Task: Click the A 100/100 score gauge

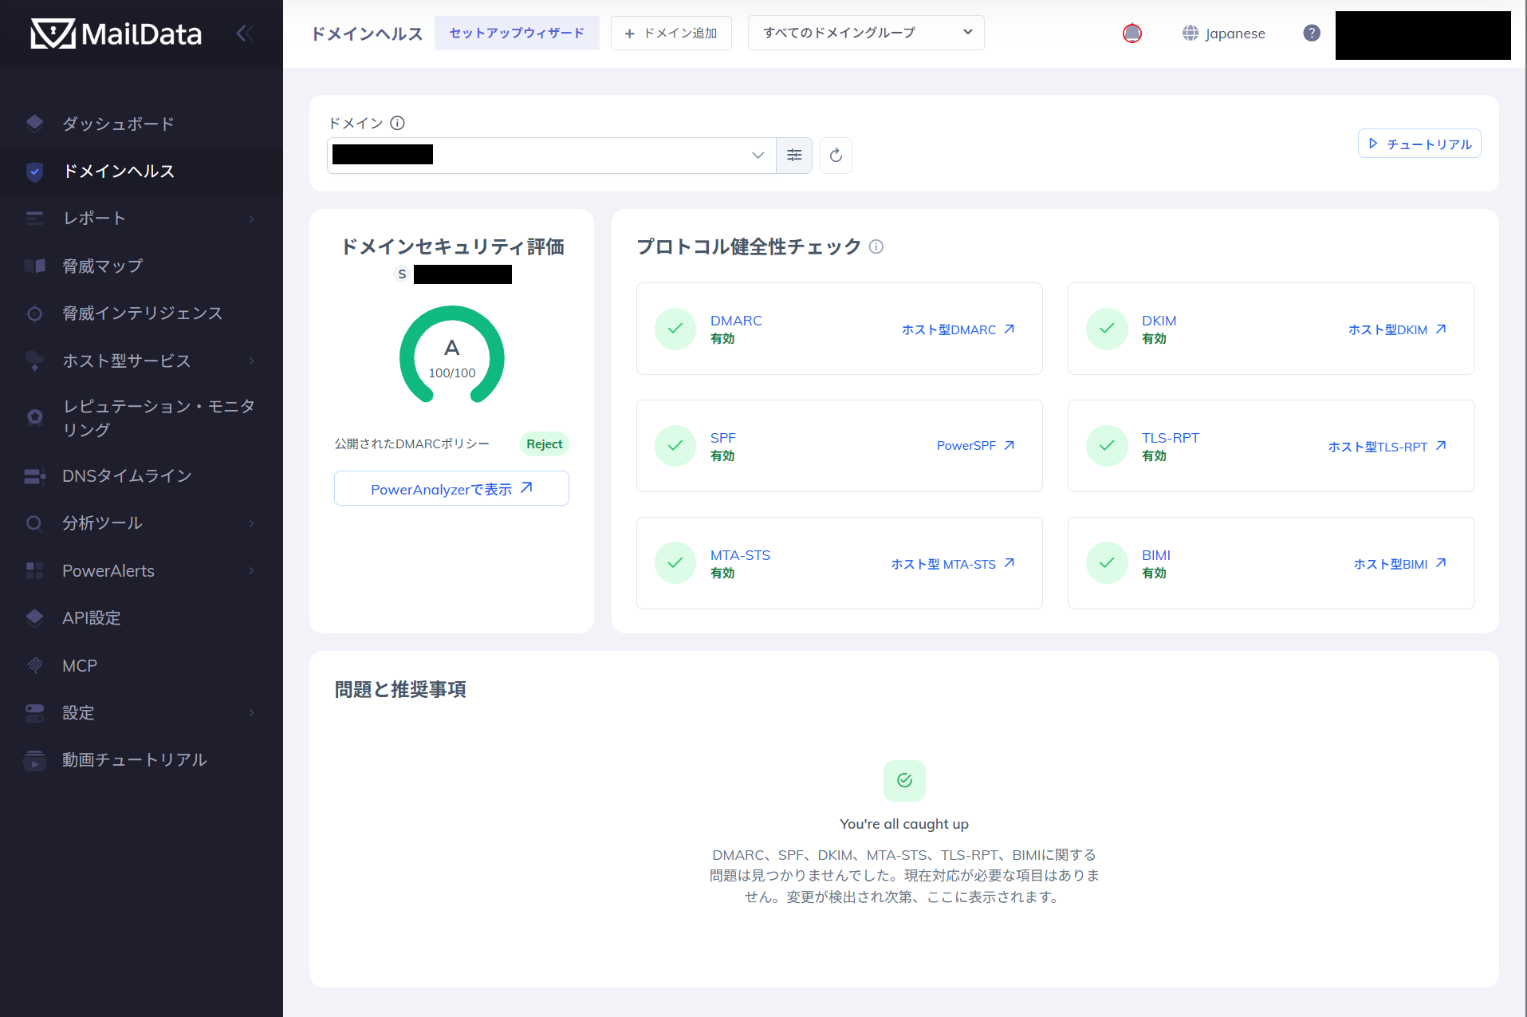Action: click(x=452, y=355)
